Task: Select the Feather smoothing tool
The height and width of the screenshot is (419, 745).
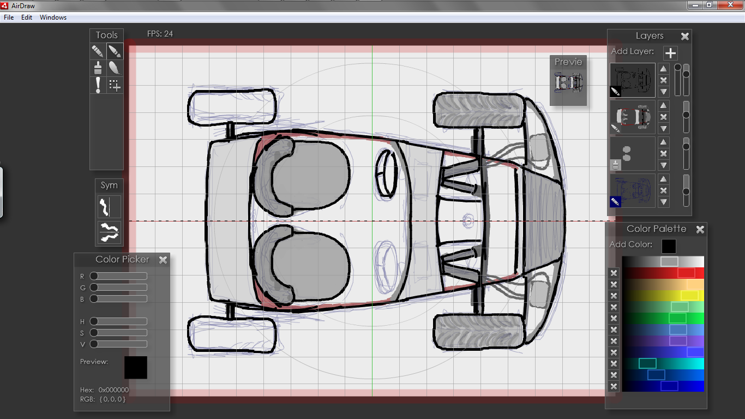Action: pos(114,68)
